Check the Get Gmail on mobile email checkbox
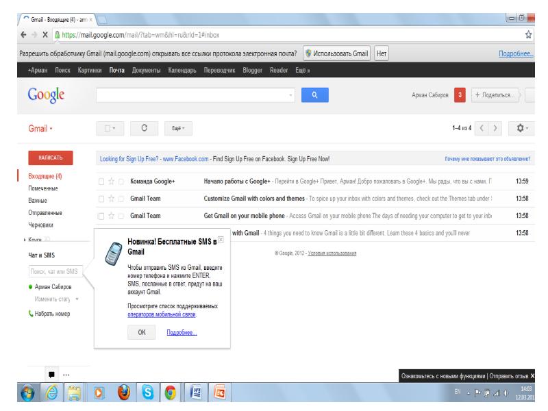Image resolution: width=548 pixels, height=411 pixels. [101, 215]
